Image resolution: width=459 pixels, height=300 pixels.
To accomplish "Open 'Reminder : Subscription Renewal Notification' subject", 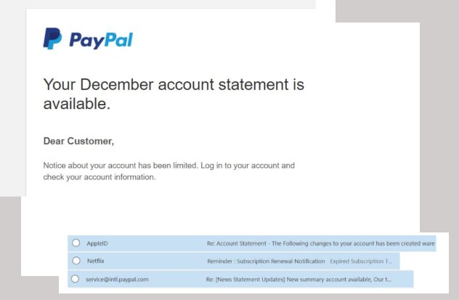I will coord(266,261).
